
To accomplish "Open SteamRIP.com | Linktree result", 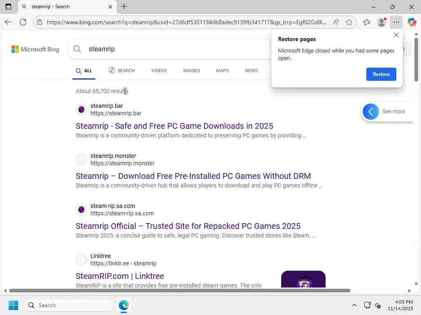I will (120, 276).
